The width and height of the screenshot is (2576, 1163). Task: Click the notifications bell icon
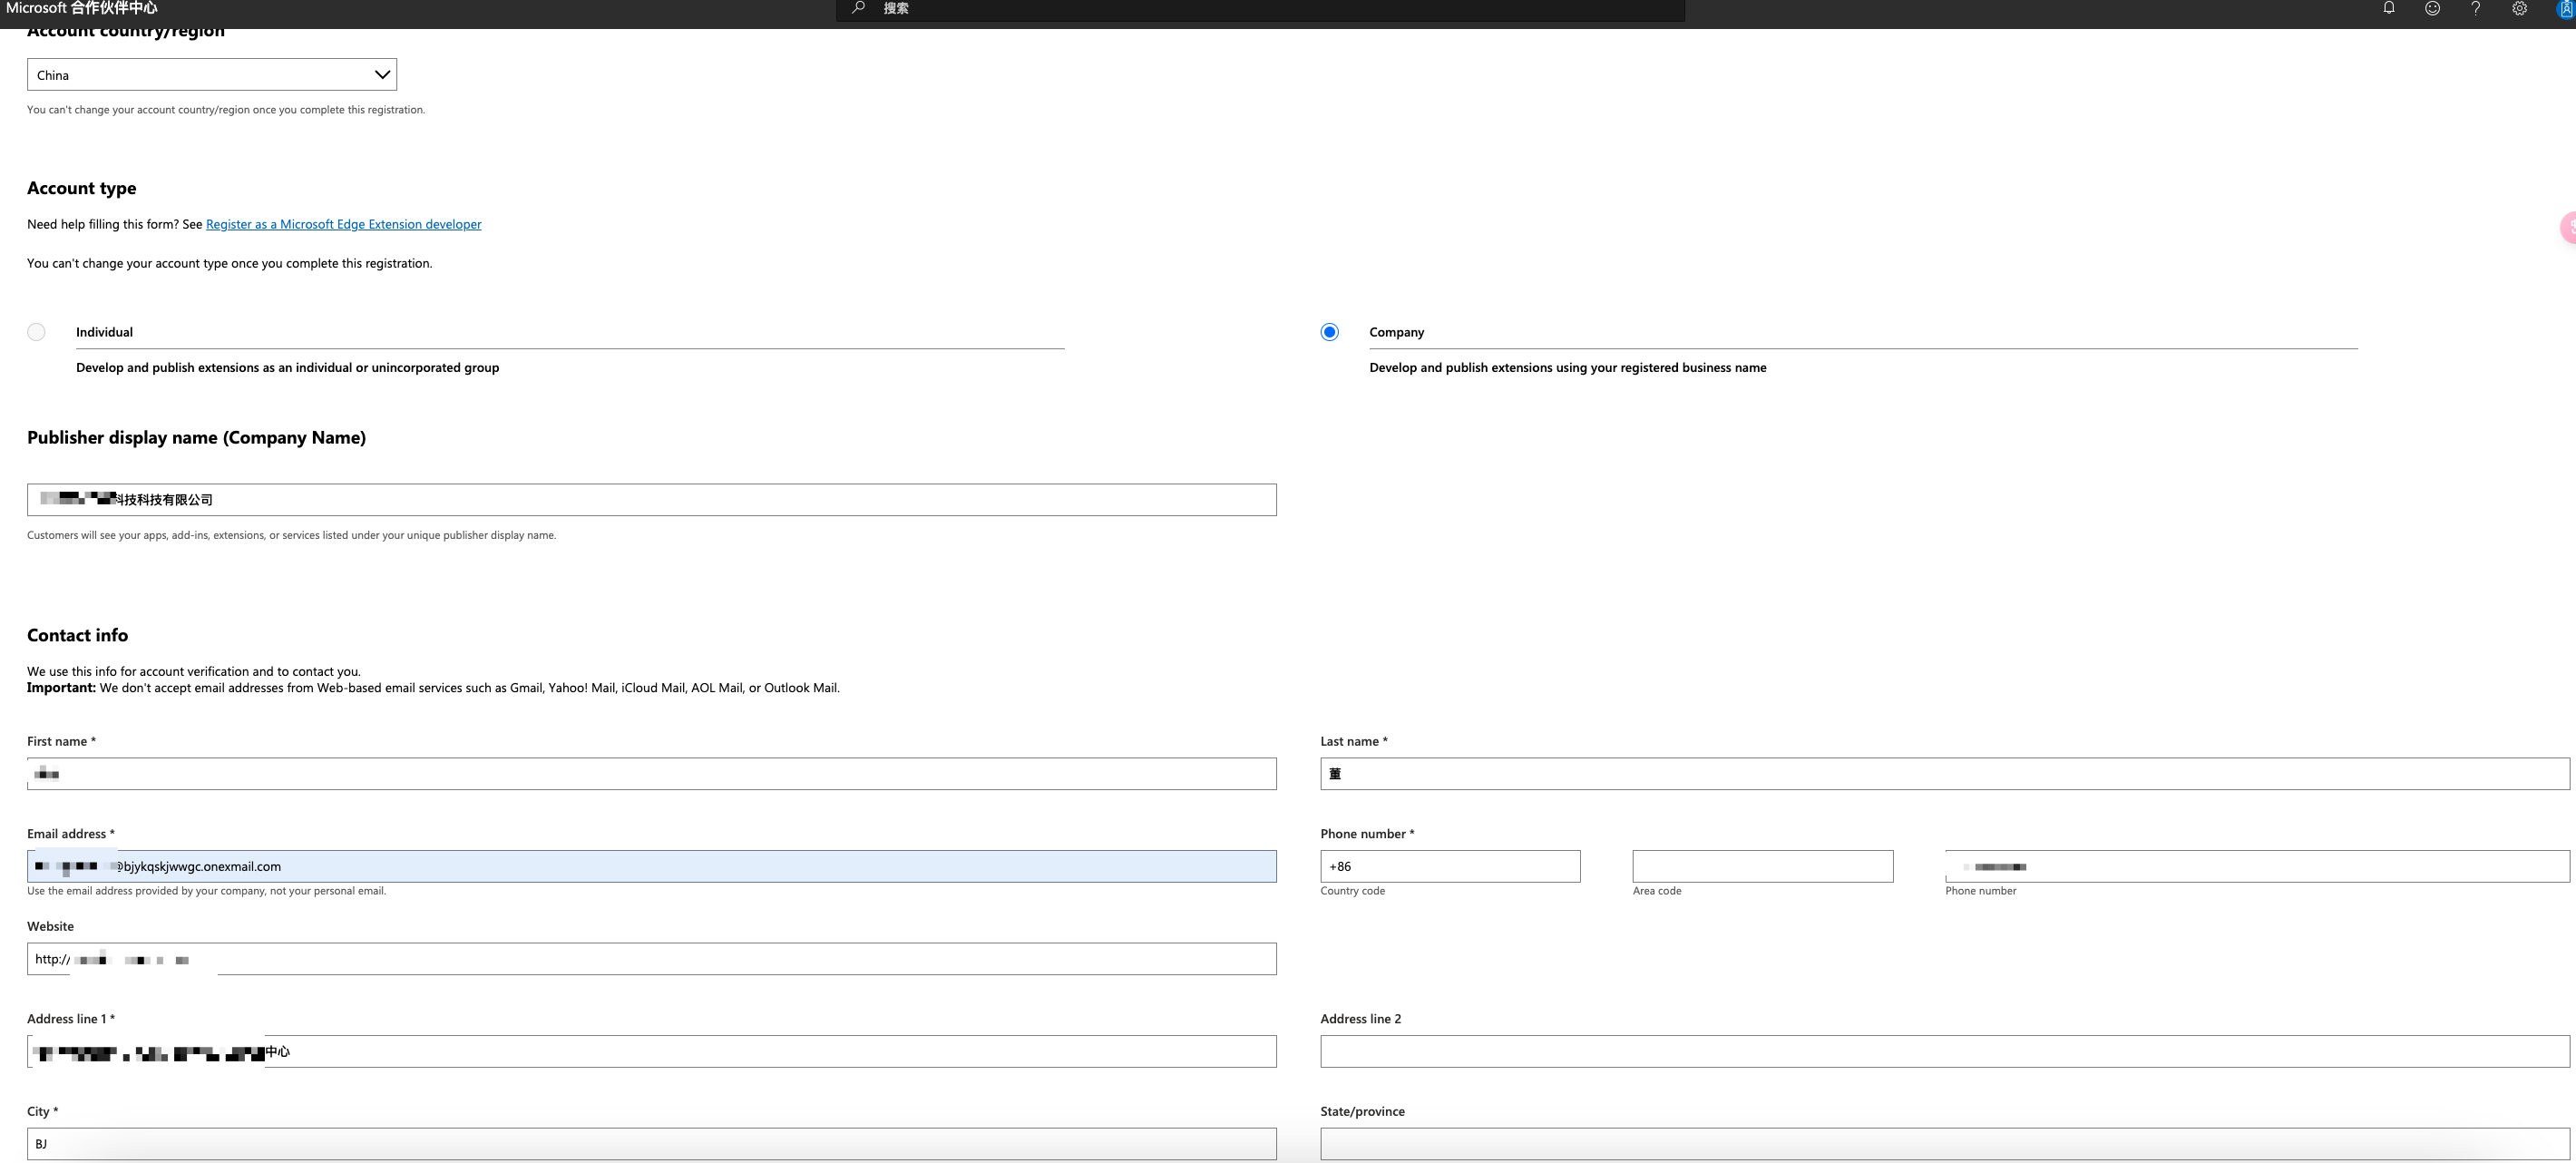click(x=2388, y=8)
